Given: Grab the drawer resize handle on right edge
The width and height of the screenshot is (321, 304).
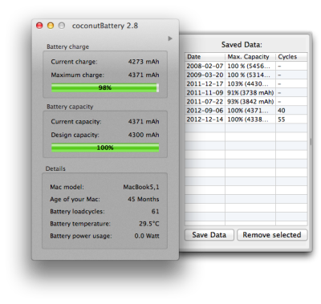Looking at the screenshot, I should point(311,141).
